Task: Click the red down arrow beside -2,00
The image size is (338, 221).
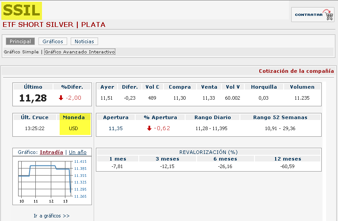Action: point(61,97)
